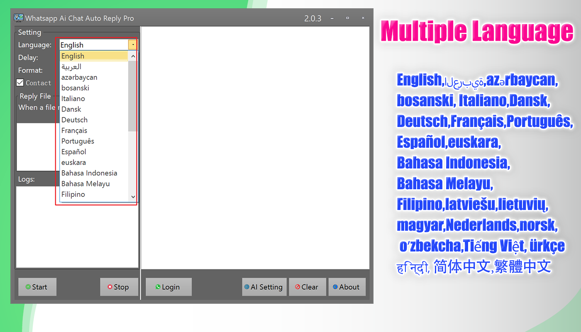Pick Português in the dropdown list
This screenshot has width=581, height=332.
point(94,141)
